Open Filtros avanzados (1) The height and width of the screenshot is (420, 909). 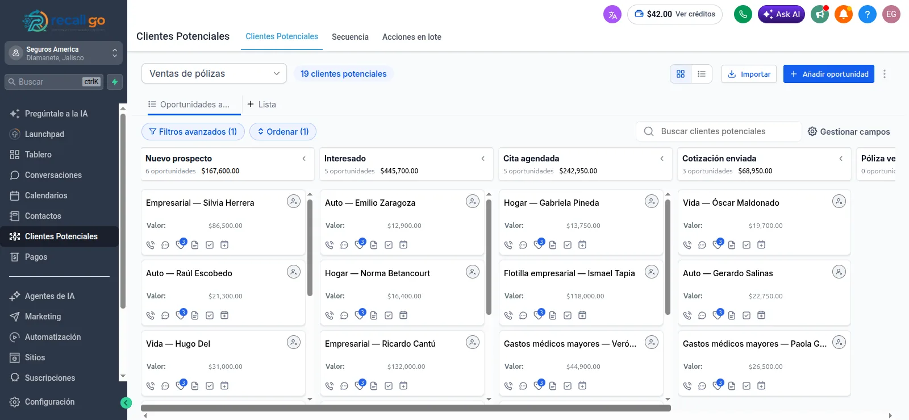click(193, 131)
